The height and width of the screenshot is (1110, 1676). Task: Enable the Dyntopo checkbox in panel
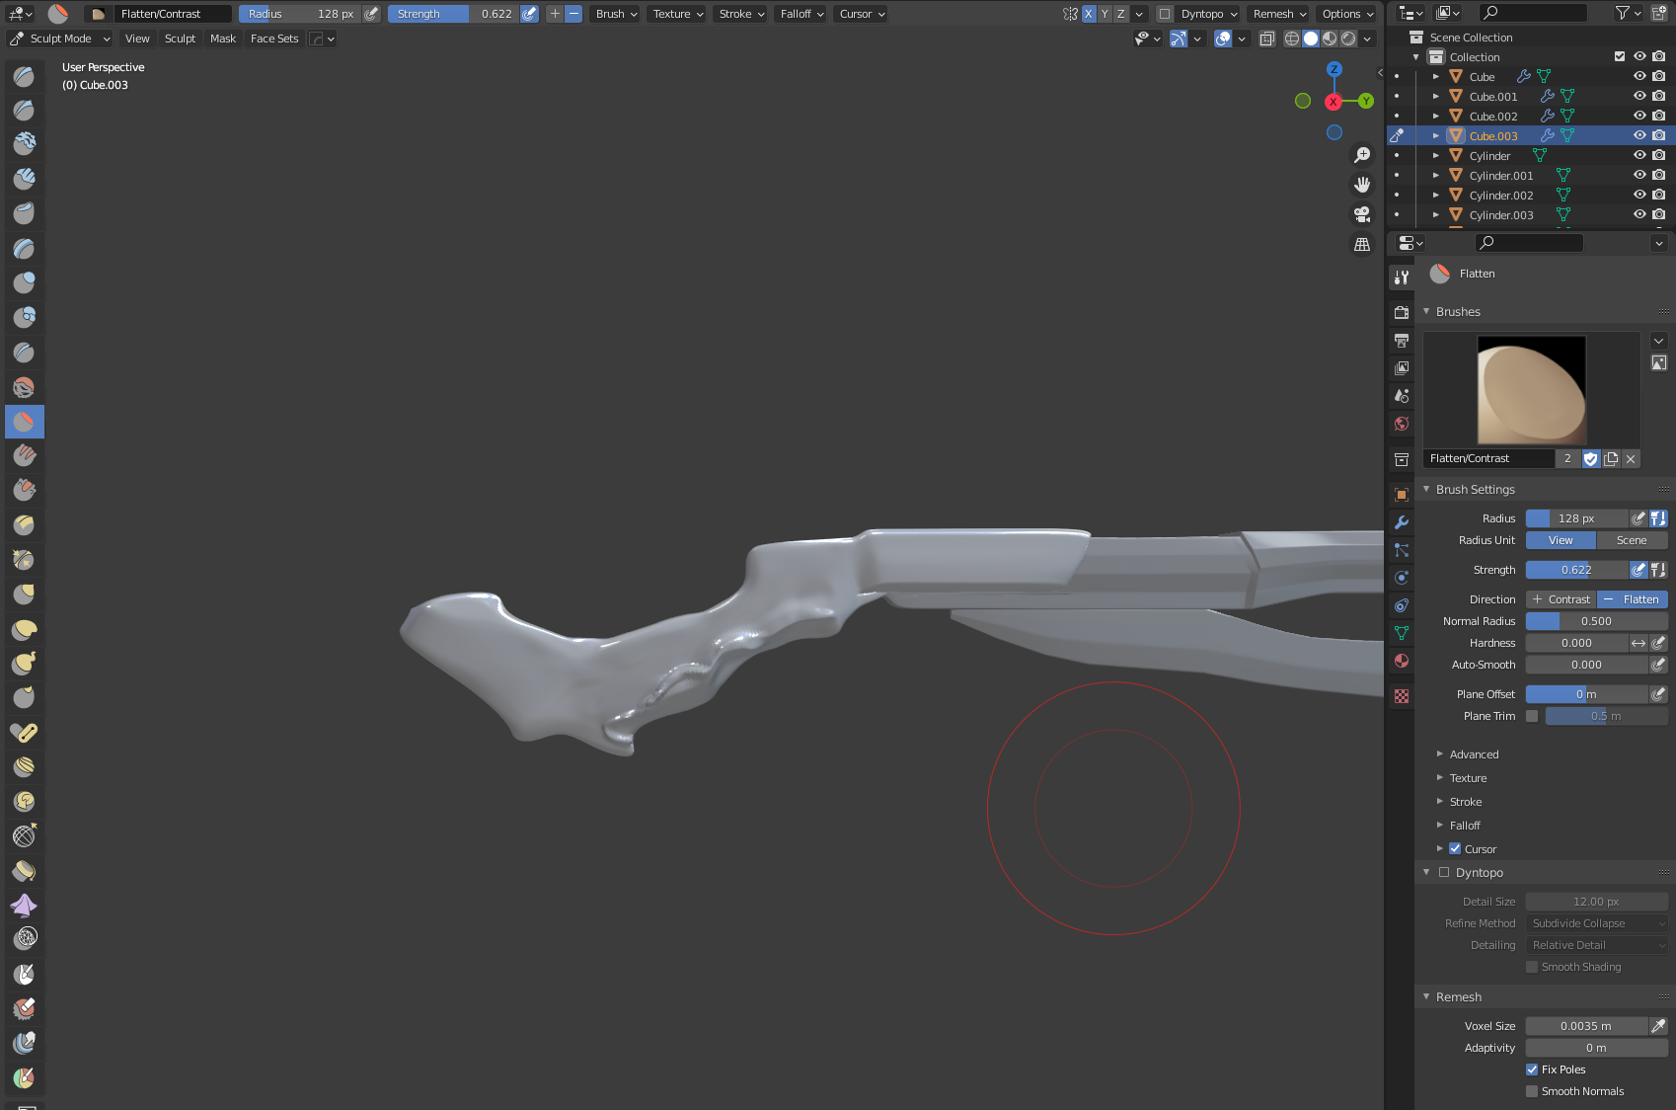tap(1444, 872)
